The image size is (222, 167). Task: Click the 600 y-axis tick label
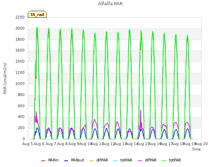21,106
